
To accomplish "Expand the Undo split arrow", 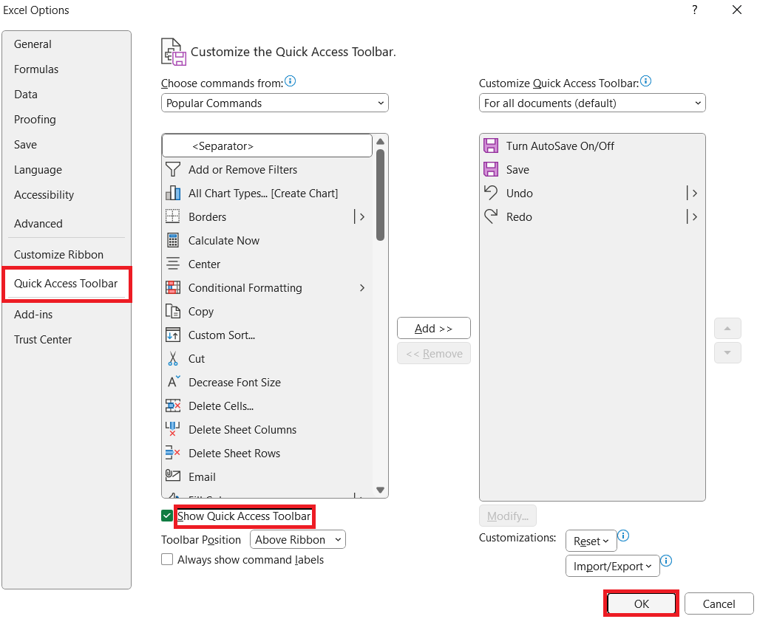I will pos(695,193).
